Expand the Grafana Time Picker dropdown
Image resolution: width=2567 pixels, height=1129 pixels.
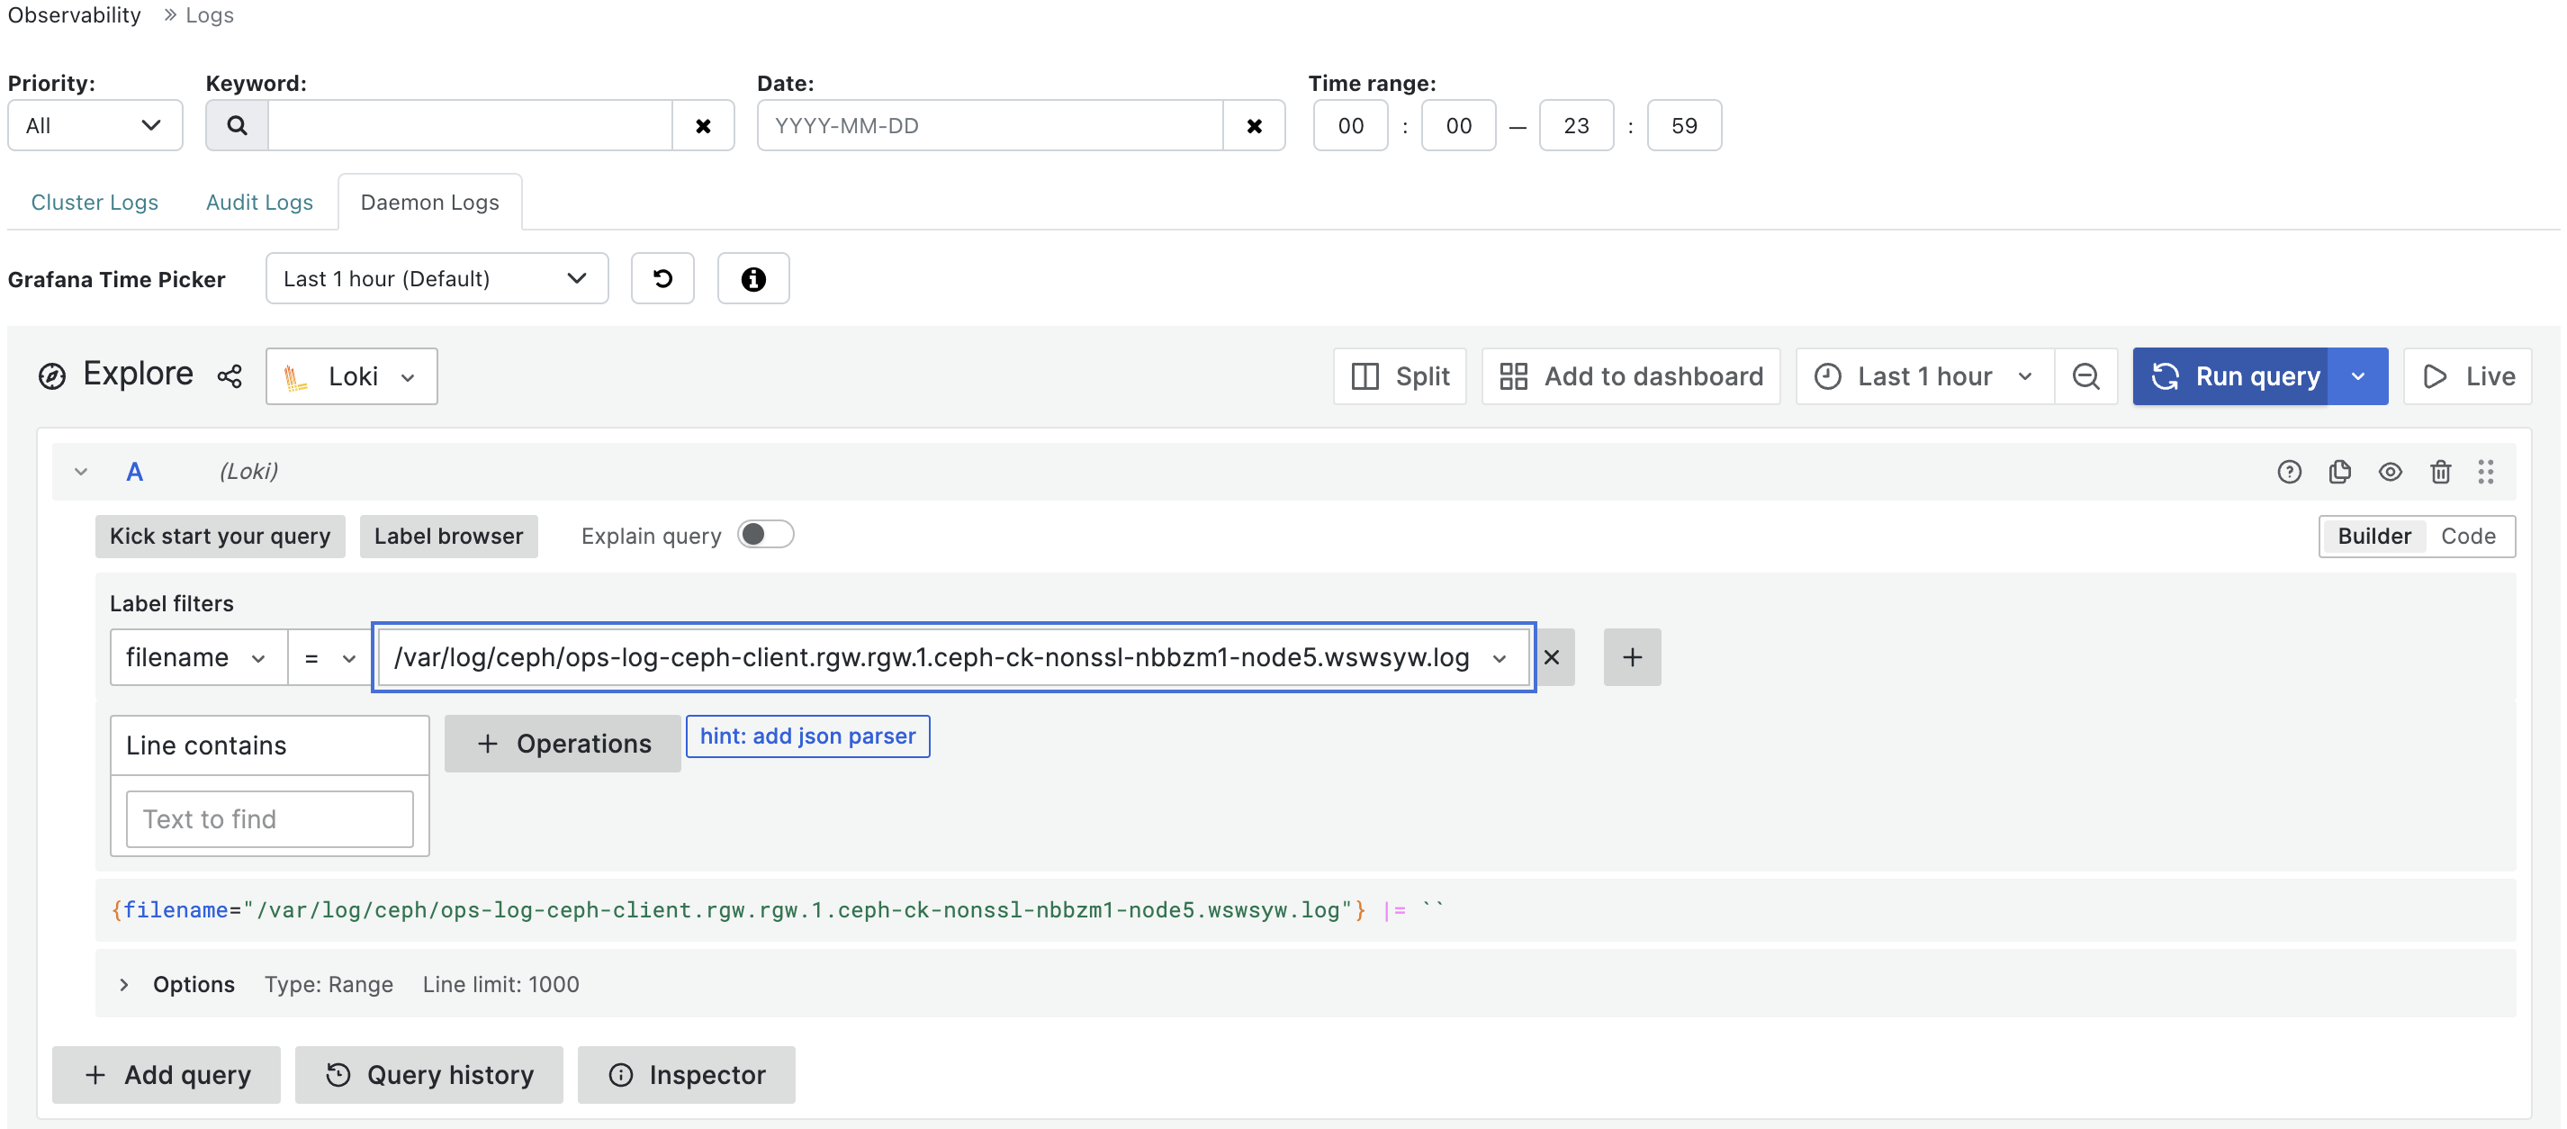tap(436, 277)
